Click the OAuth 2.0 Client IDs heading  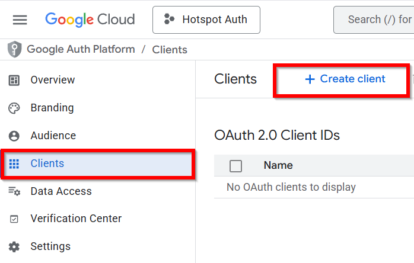pyautogui.click(x=277, y=135)
